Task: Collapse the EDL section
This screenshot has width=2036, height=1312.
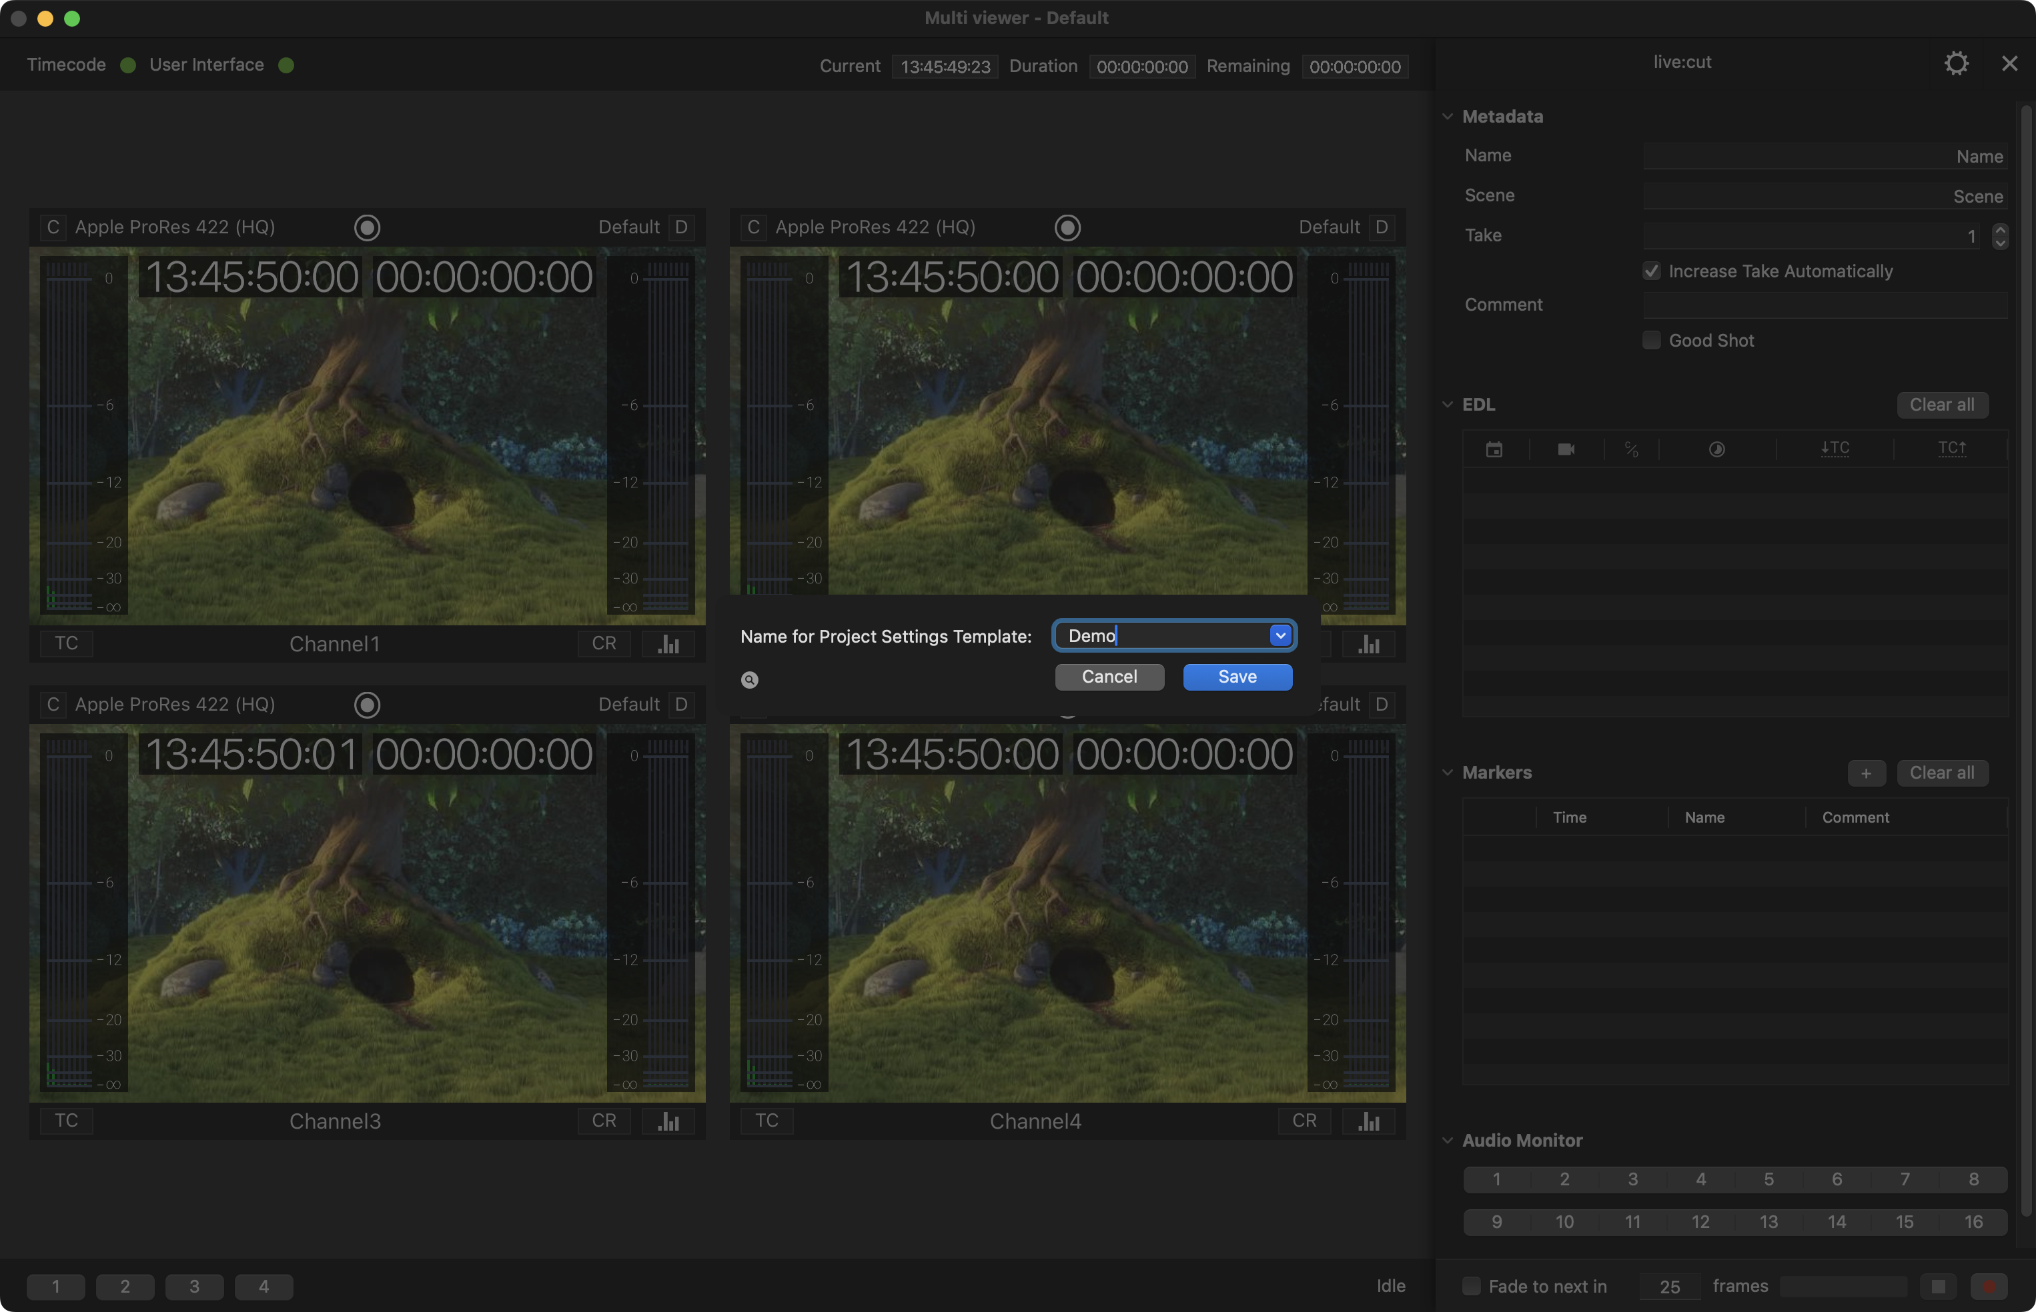Action: [x=1447, y=405]
